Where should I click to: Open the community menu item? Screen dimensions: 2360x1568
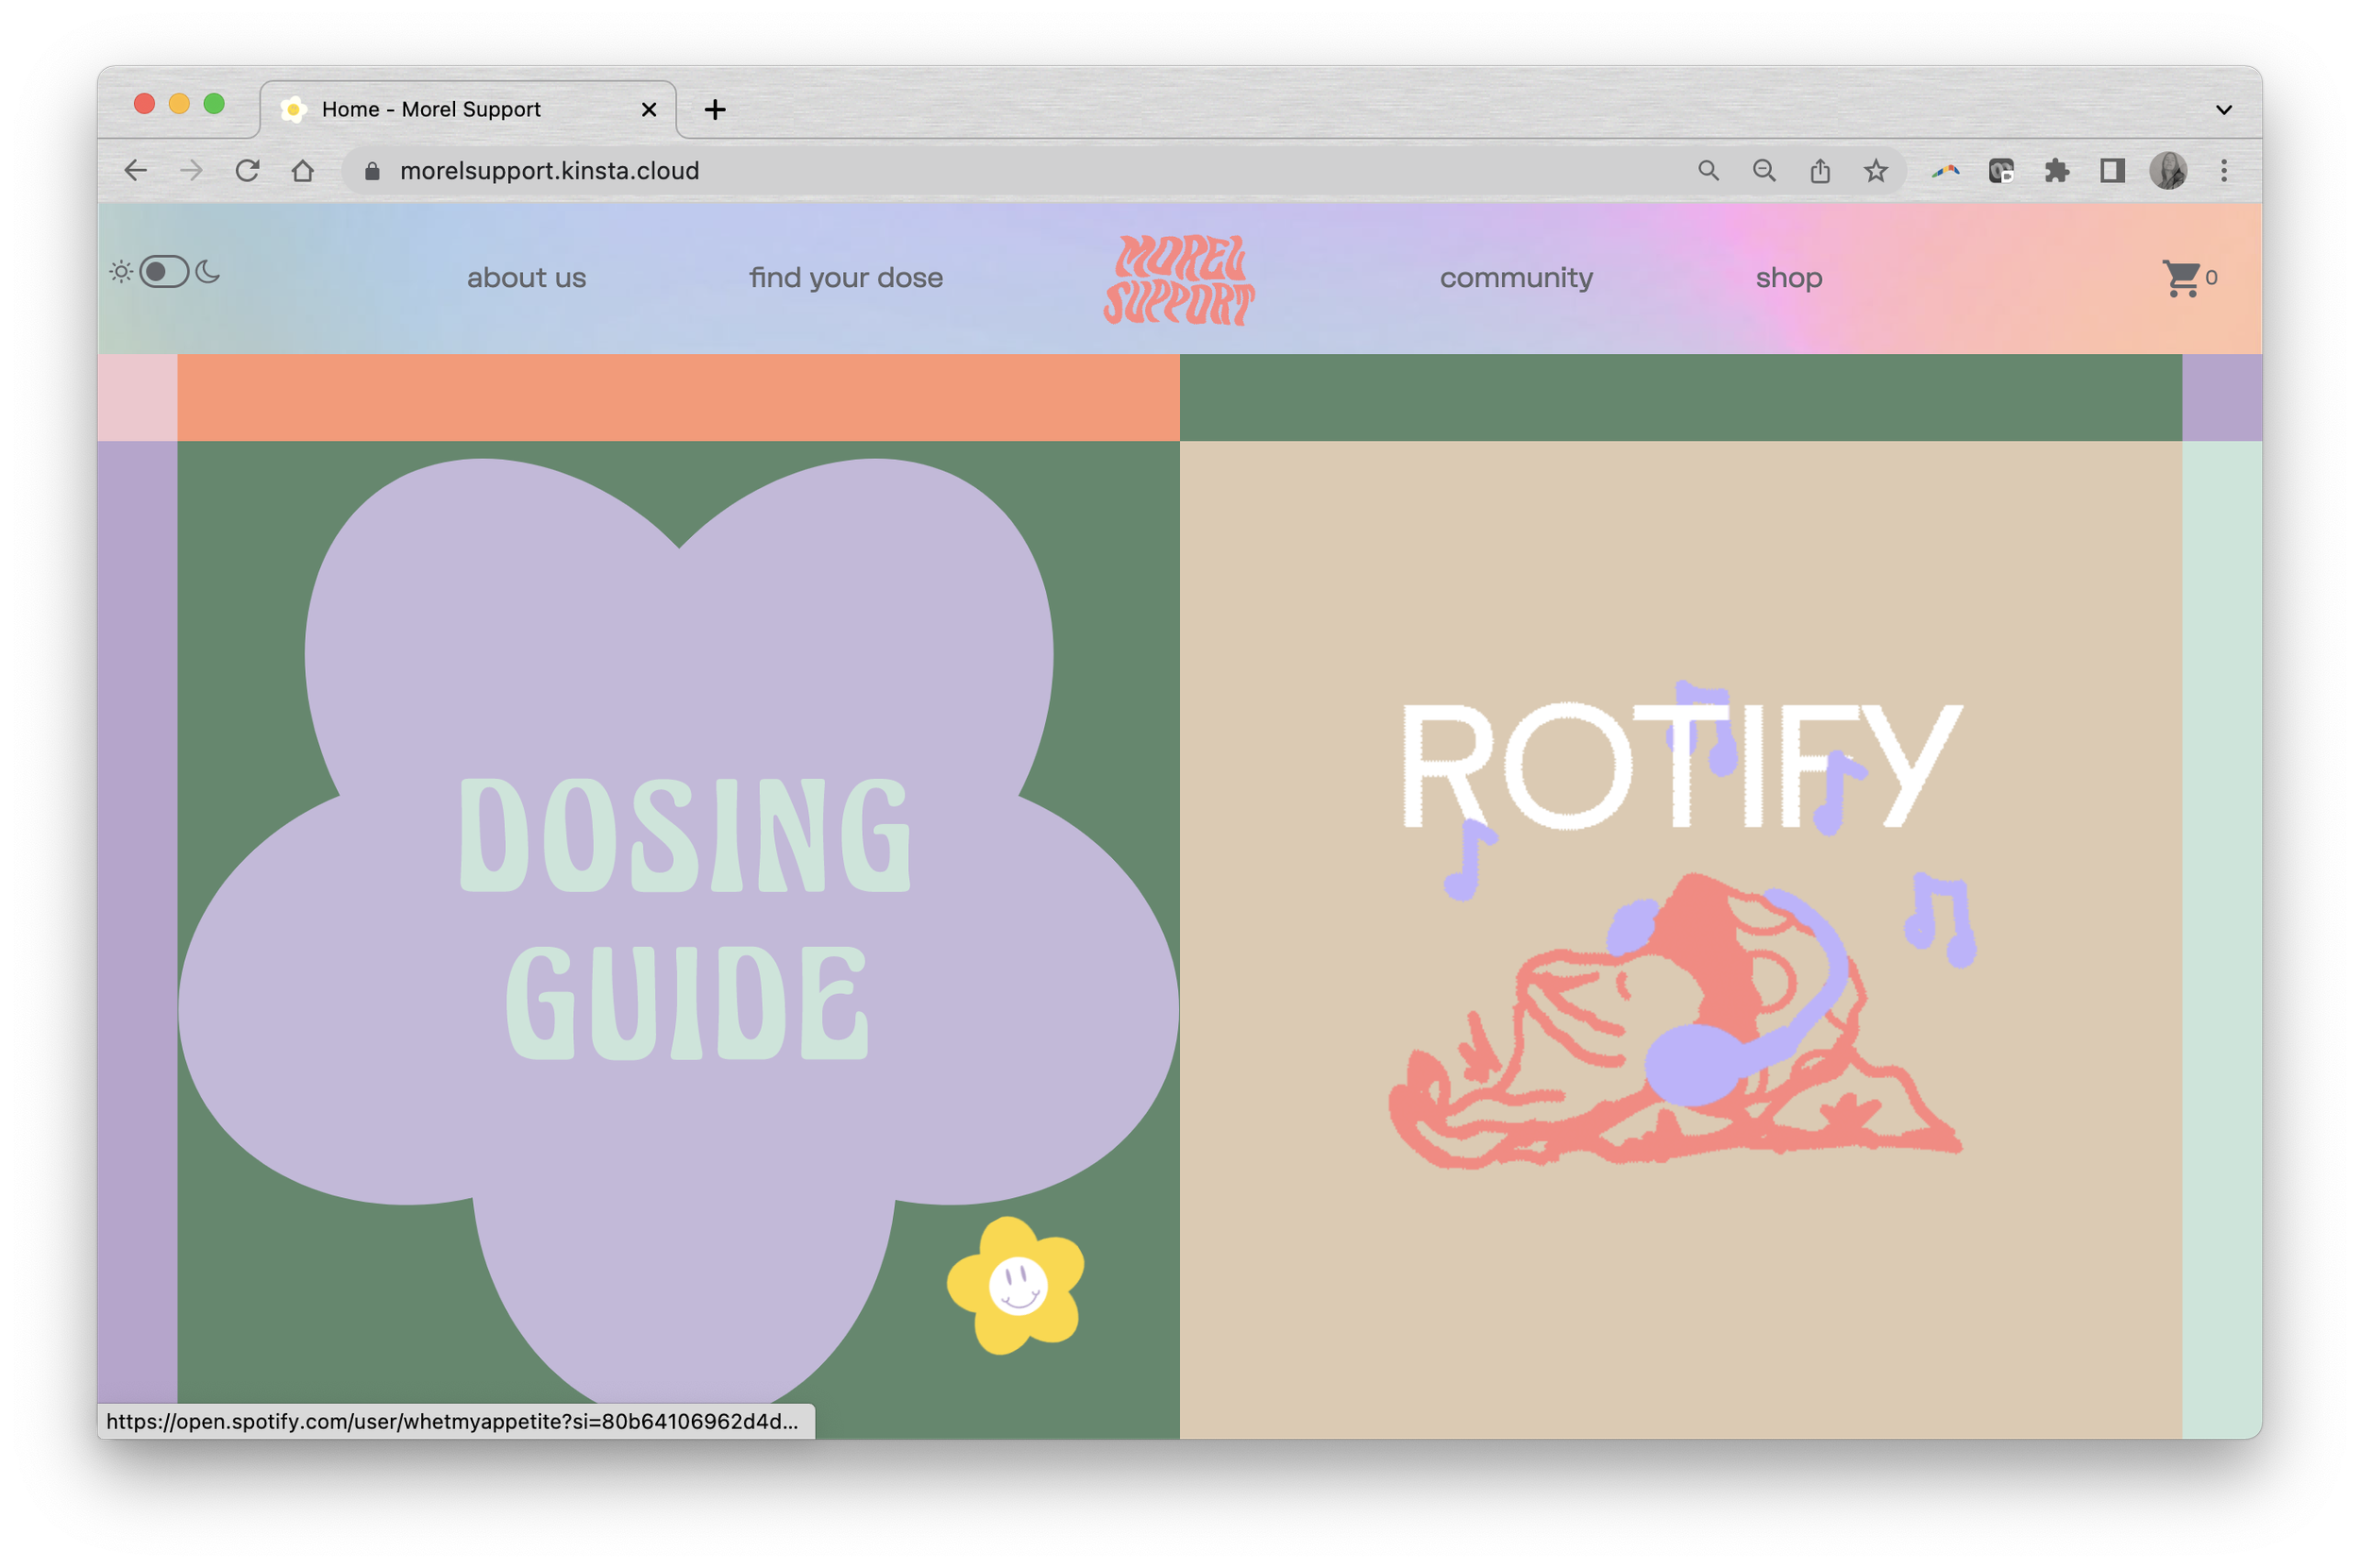[x=1516, y=278]
